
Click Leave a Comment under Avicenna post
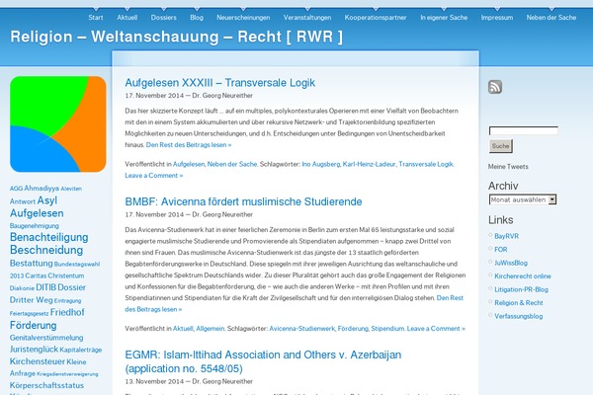(x=436, y=329)
